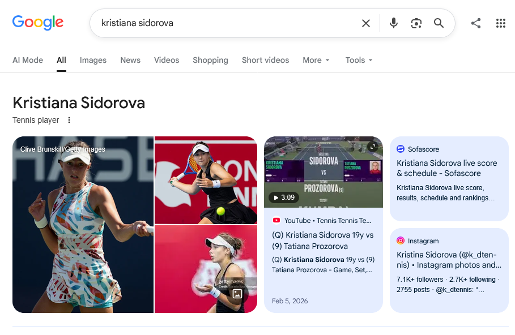Open Sofascore live score & schedule link
The height and width of the screenshot is (335, 515).
pos(446,168)
